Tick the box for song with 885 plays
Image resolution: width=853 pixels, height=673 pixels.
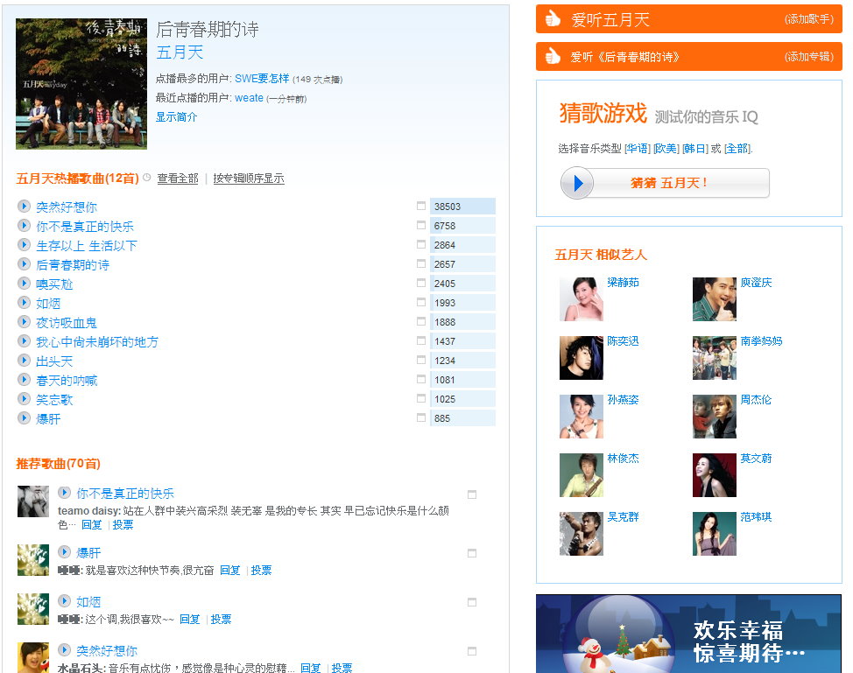(421, 418)
